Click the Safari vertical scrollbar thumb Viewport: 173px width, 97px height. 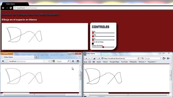171,75
